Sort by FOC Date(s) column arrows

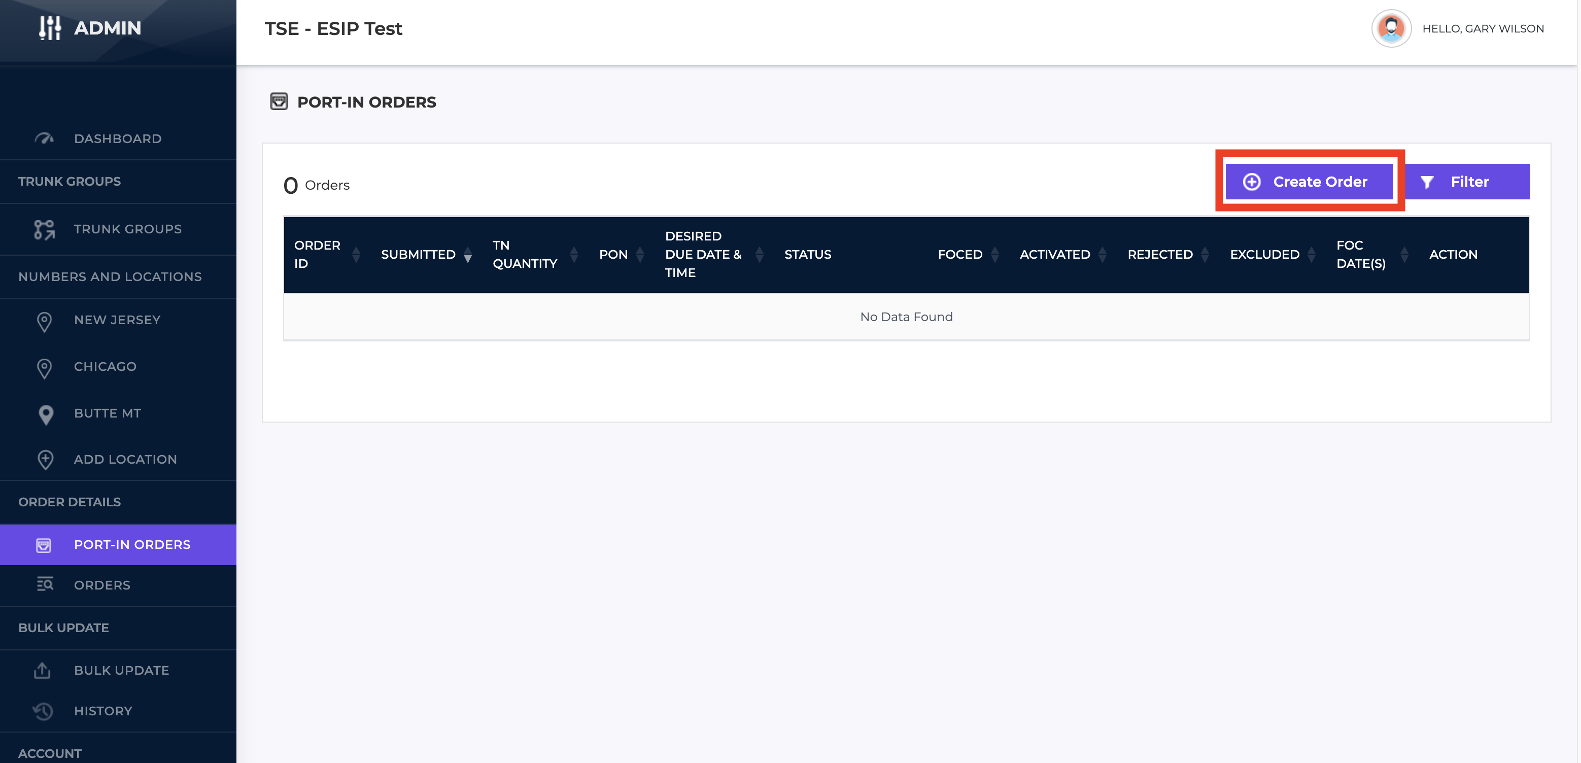coord(1404,254)
